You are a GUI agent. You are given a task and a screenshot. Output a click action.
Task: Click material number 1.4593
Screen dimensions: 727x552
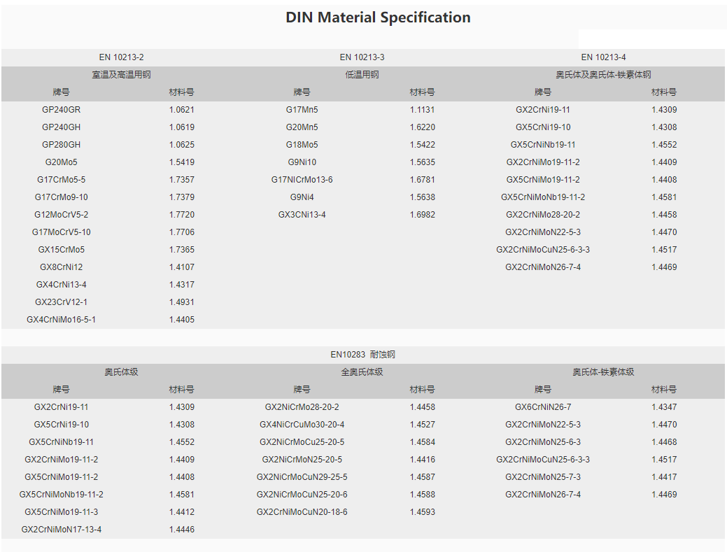coord(422,512)
